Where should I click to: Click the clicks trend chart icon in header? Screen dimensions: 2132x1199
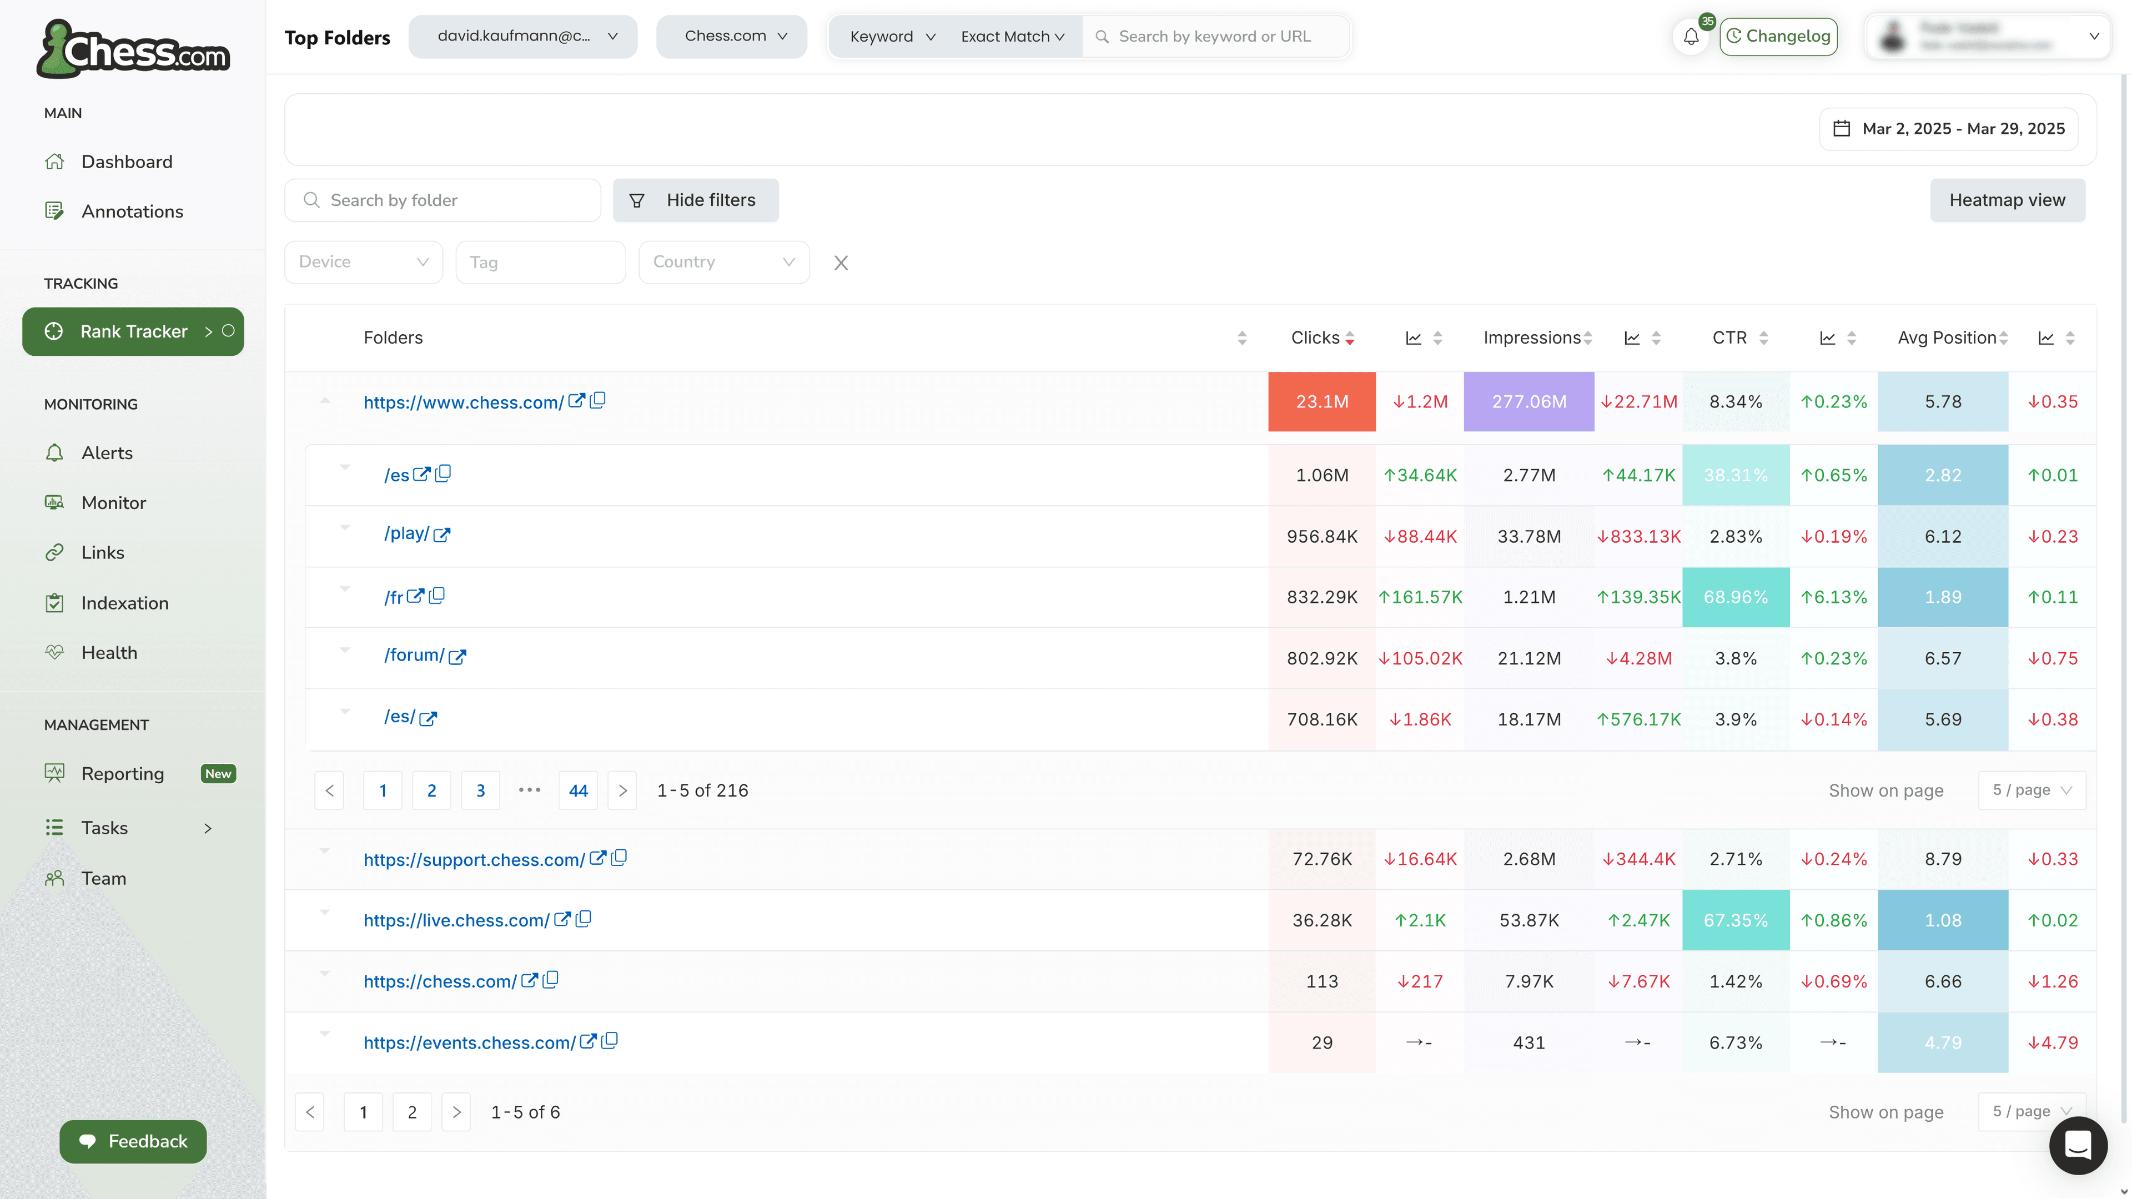pos(1414,337)
